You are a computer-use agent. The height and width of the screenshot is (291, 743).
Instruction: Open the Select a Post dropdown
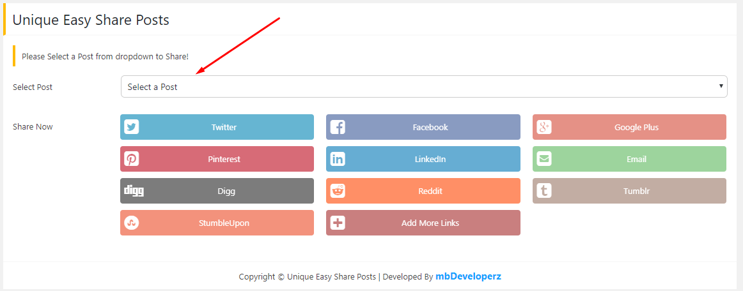(423, 87)
